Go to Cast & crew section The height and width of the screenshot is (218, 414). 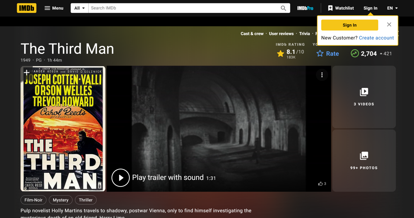(x=252, y=34)
